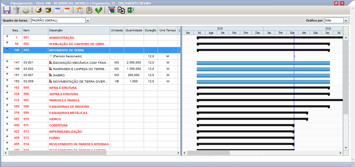Click the Unidade column header

pyautogui.click(x=117, y=30)
